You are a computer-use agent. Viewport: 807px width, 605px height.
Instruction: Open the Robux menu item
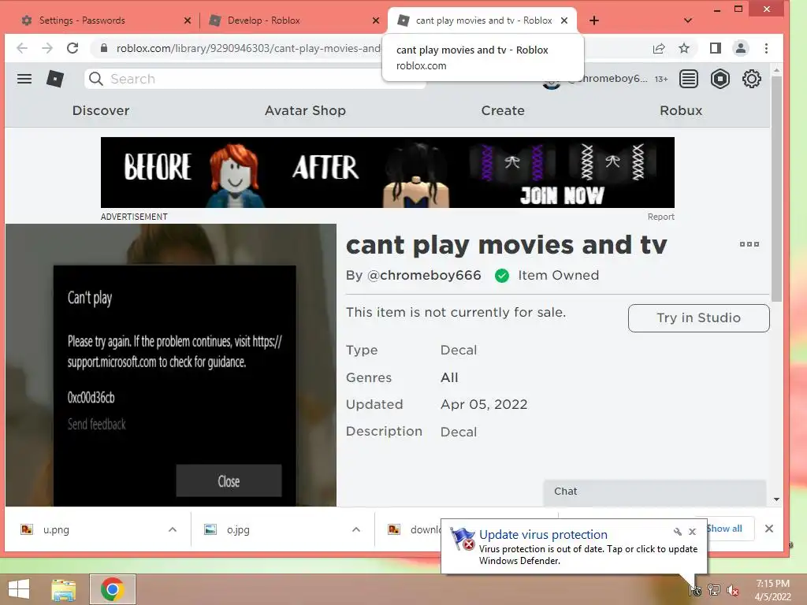tap(681, 110)
